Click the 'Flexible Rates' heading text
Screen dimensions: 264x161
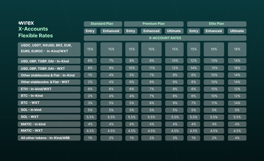[36, 36]
